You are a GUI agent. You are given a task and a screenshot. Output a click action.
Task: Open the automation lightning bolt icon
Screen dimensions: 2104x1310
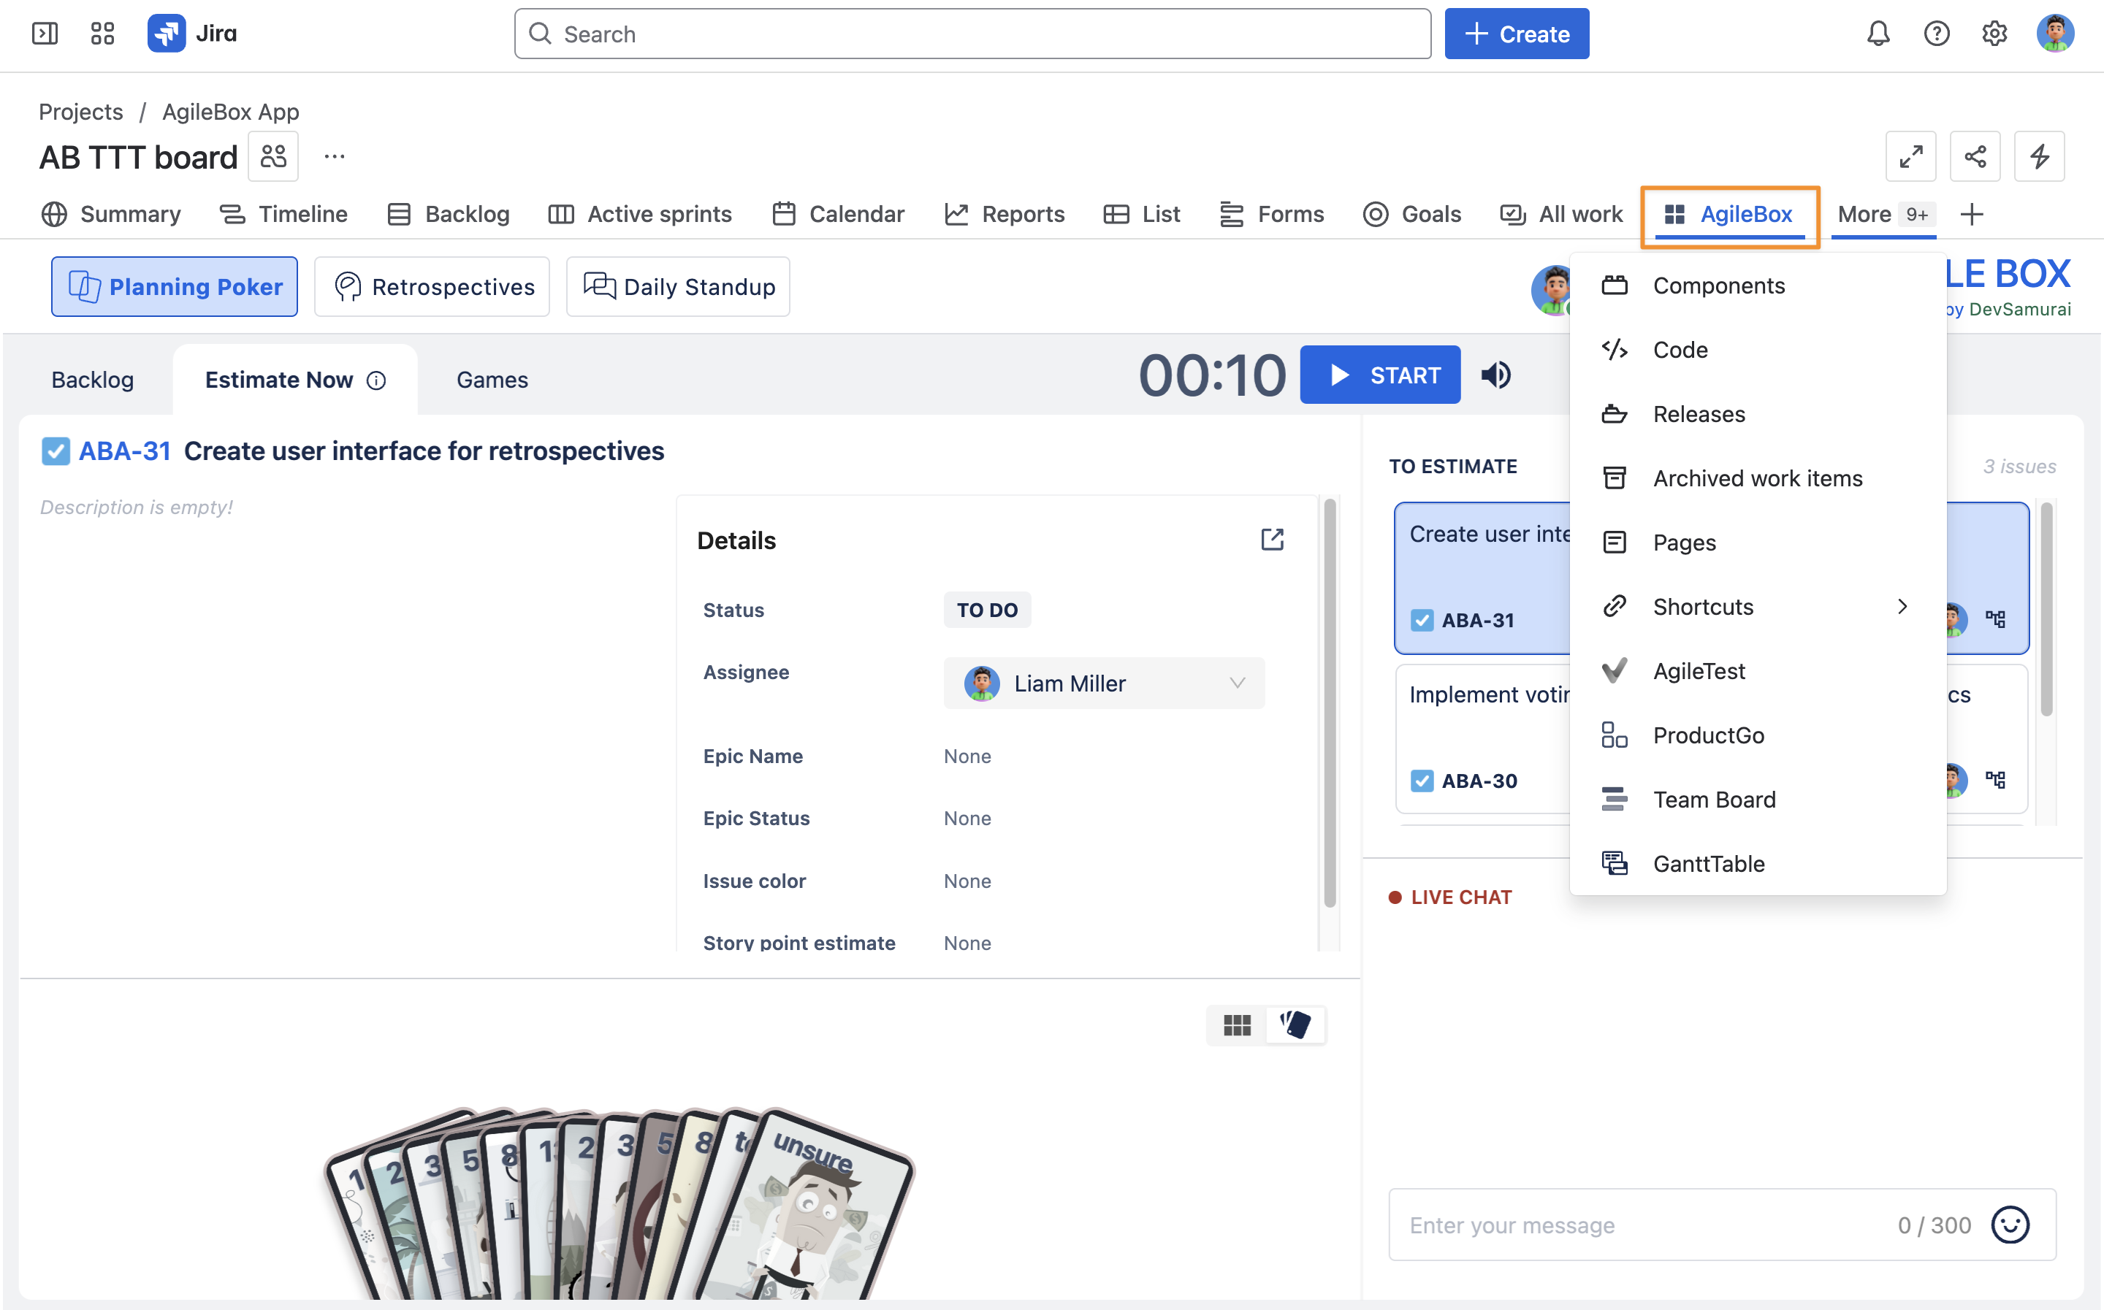point(2038,157)
